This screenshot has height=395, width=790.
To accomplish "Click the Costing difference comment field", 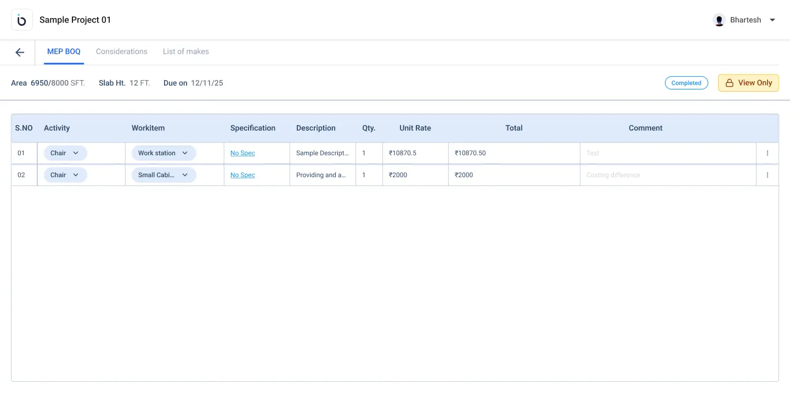I will click(668, 175).
